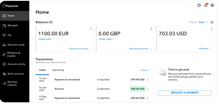Image resolution: width=219 pixels, height=104 pixels.
Task: Click the Balances (5) heading
Action: coord(44,22)
